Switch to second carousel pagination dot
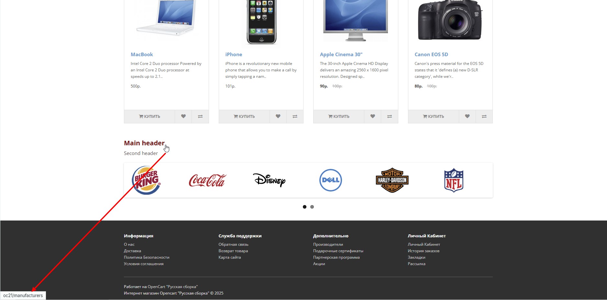 coord(312,207)
